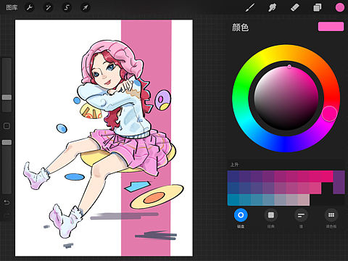Viewport: 348px width, 261px height.
Task: Activate the Transform arrow tool
Action: 86,8
